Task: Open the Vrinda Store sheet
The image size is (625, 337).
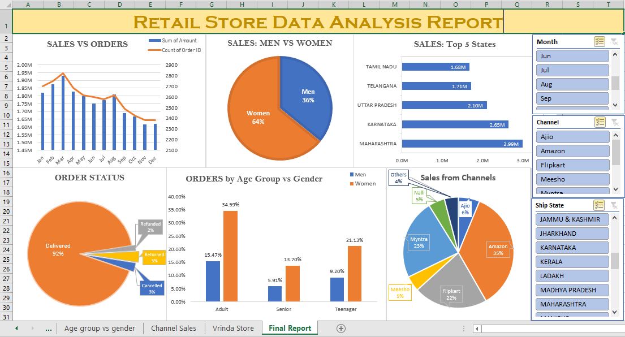Action: 233,328
